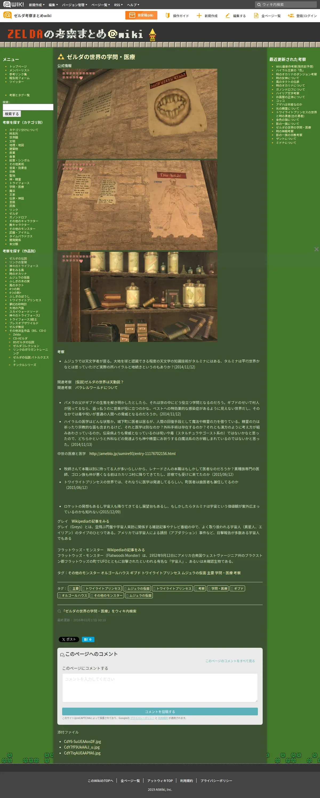
Task: Click the orange @ wiki home icon
Action: tap(7, 15)
